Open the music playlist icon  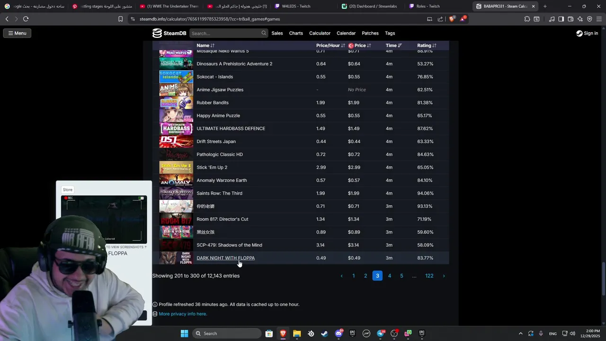click(552, 19)
